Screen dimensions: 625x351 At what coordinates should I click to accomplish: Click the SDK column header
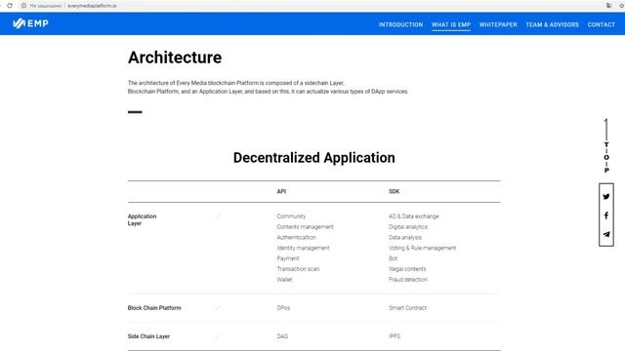(x=395, y=191)
